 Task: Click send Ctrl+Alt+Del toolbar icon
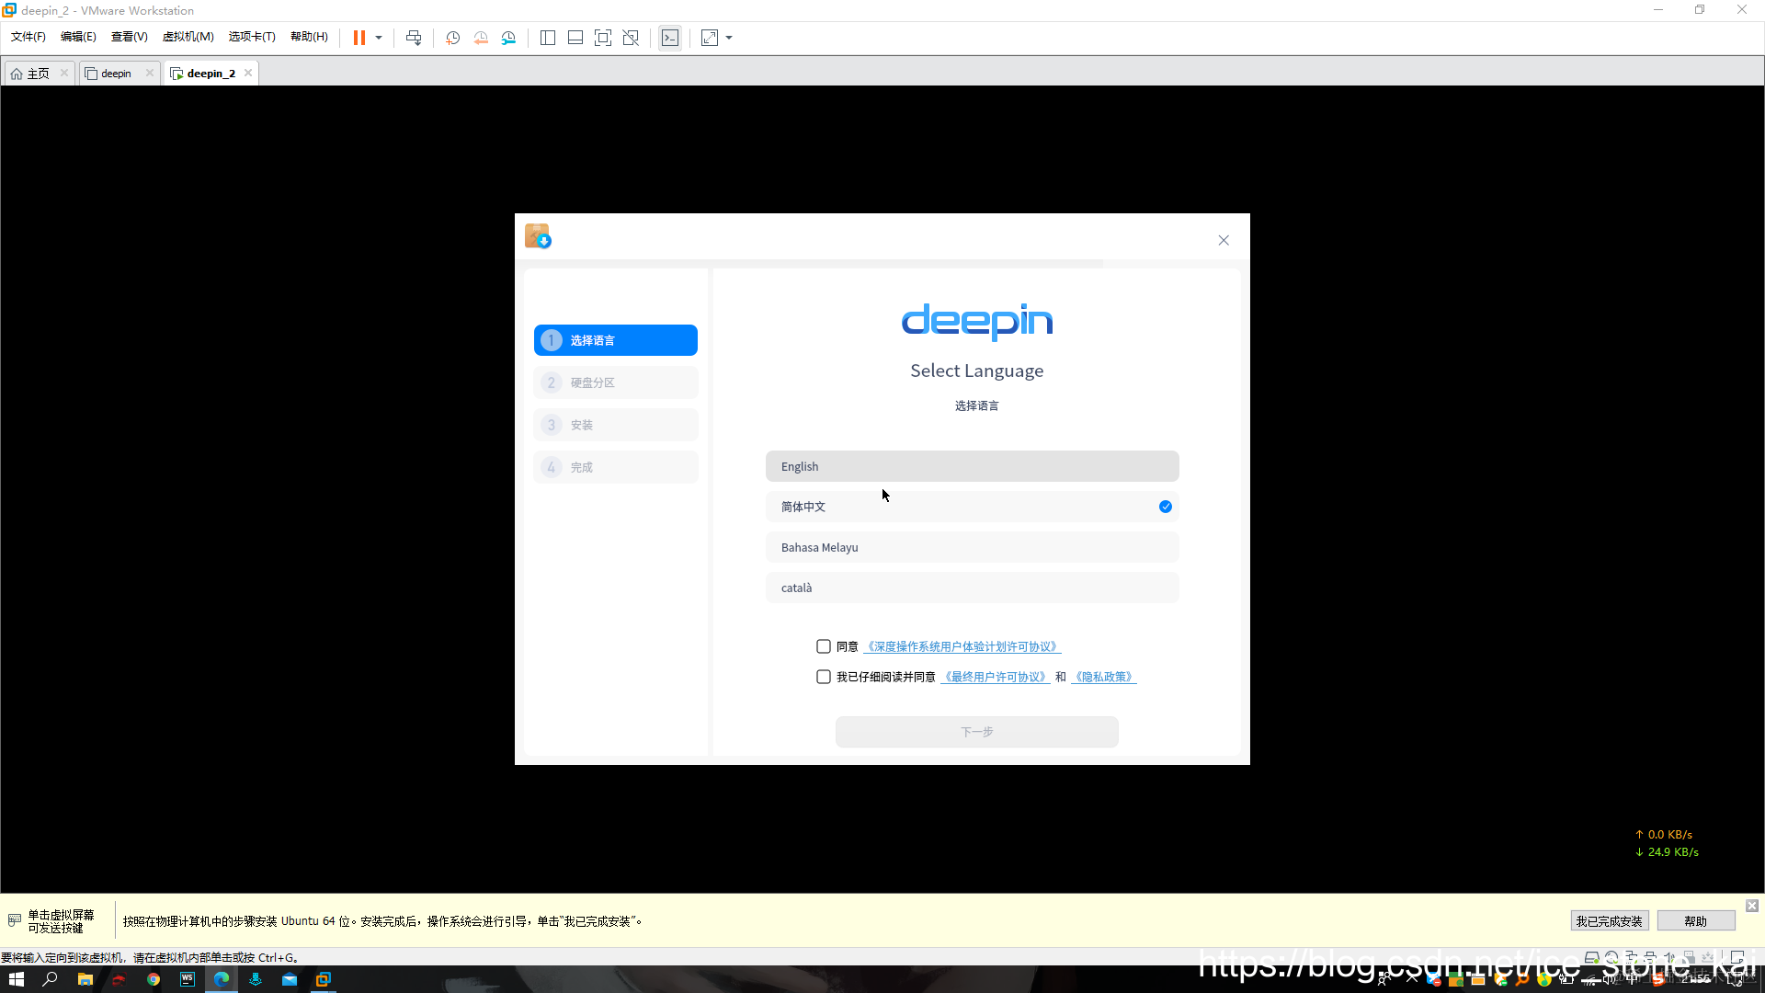point(414,38)
